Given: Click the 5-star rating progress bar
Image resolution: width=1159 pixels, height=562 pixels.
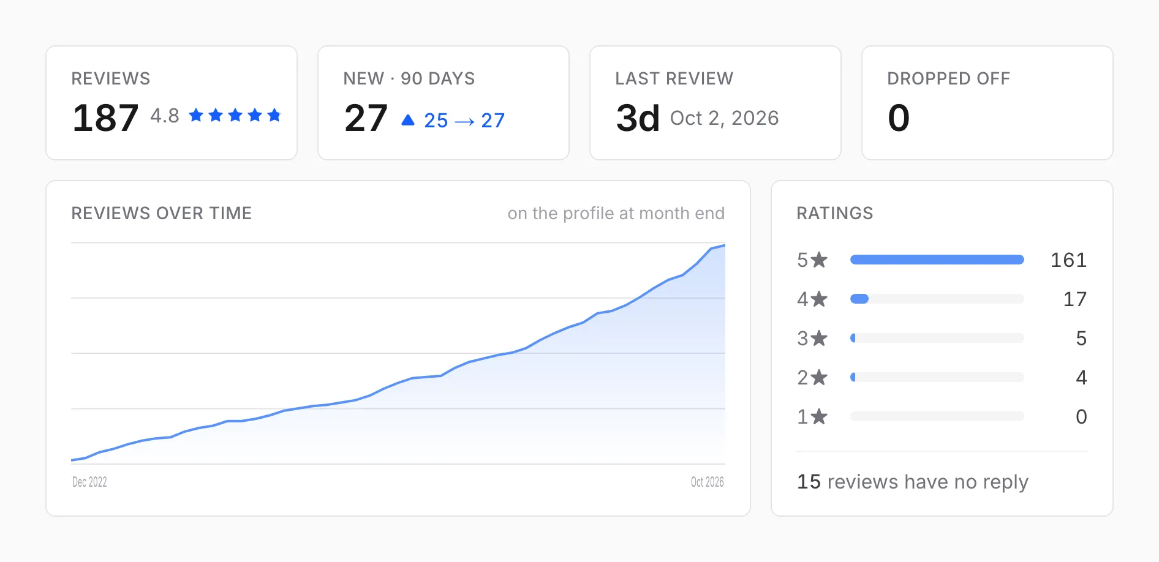Looking at the screenshot, I should tap(937, 260).
